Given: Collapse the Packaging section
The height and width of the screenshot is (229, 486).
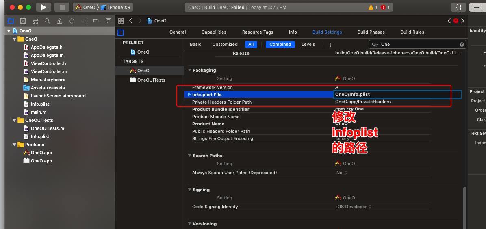Looking at the screenshot, I should 189,70.
